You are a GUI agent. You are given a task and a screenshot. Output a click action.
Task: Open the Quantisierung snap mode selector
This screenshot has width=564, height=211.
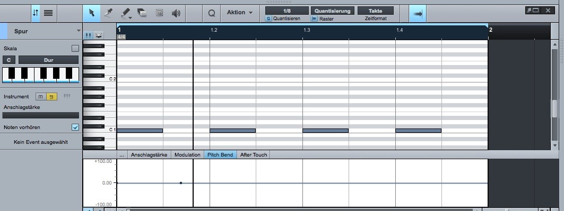[332, 11]
